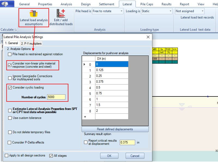Check Ignore Georgiadis Corrections option
Screen dimensions: 218x162
[x=10, y=78]
